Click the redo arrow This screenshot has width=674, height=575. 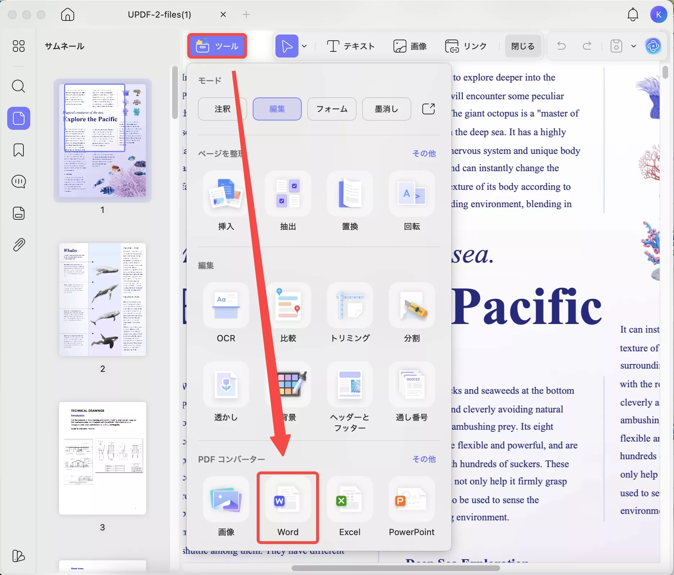(x=587, y=46)
